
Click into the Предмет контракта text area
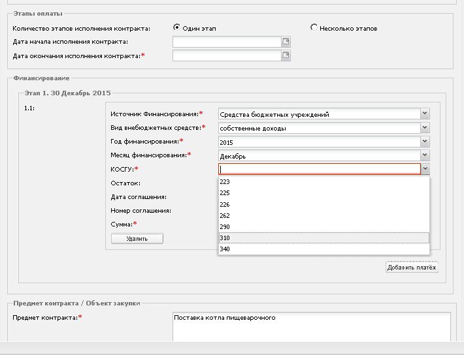(x=312, y=327)
